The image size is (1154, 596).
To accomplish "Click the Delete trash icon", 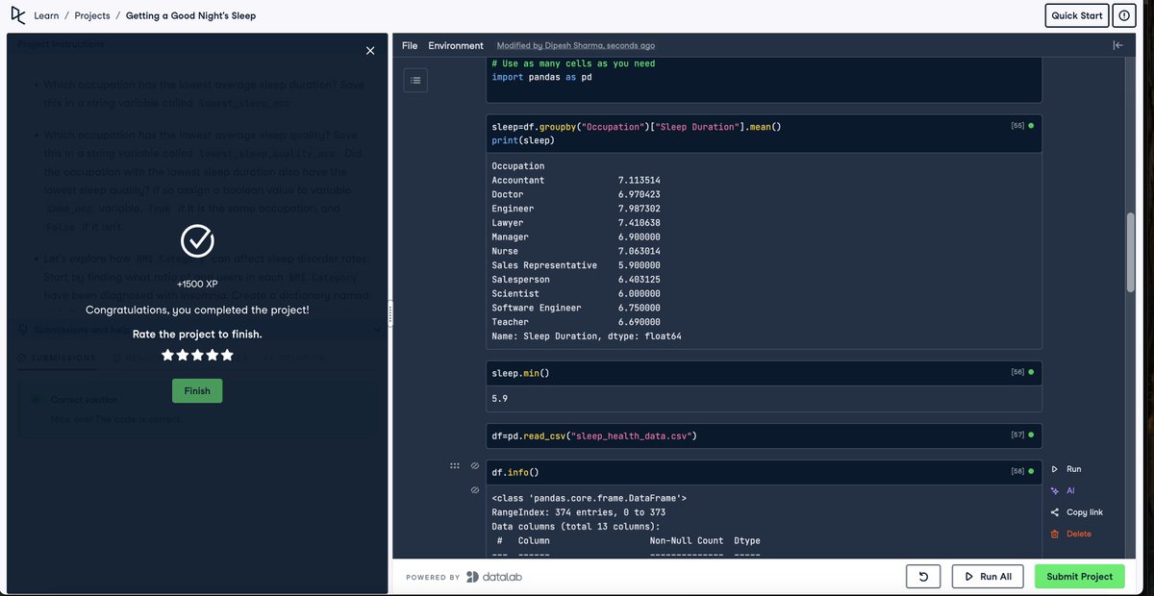I will (1055, 534).
